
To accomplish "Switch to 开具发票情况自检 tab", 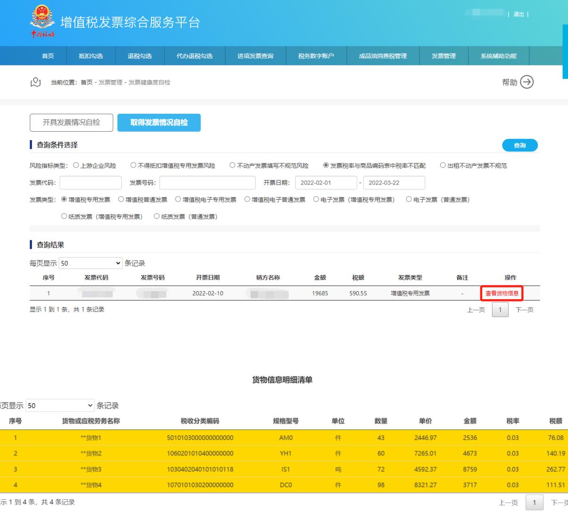I will [71, 123].
